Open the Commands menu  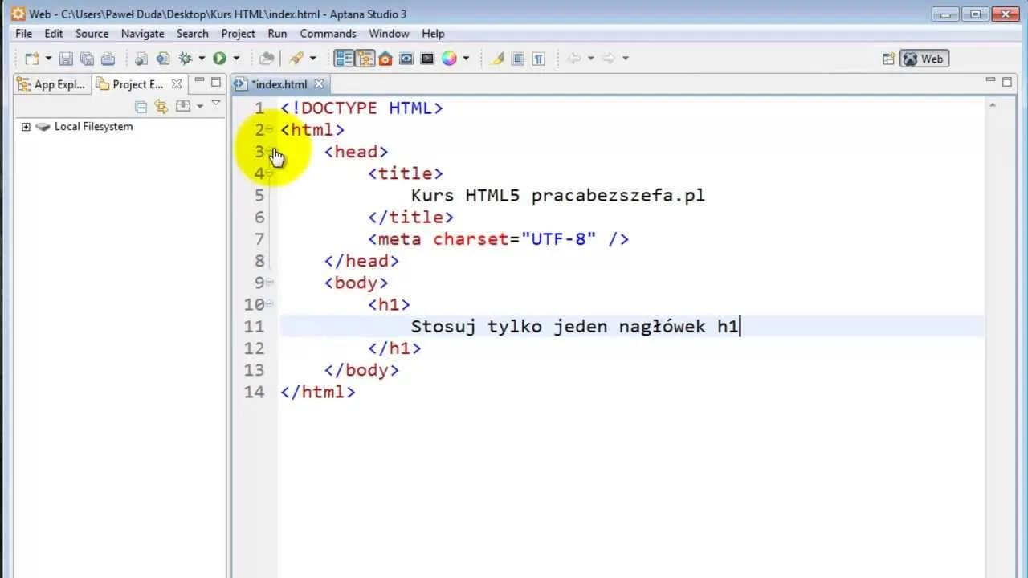(328, 33)
